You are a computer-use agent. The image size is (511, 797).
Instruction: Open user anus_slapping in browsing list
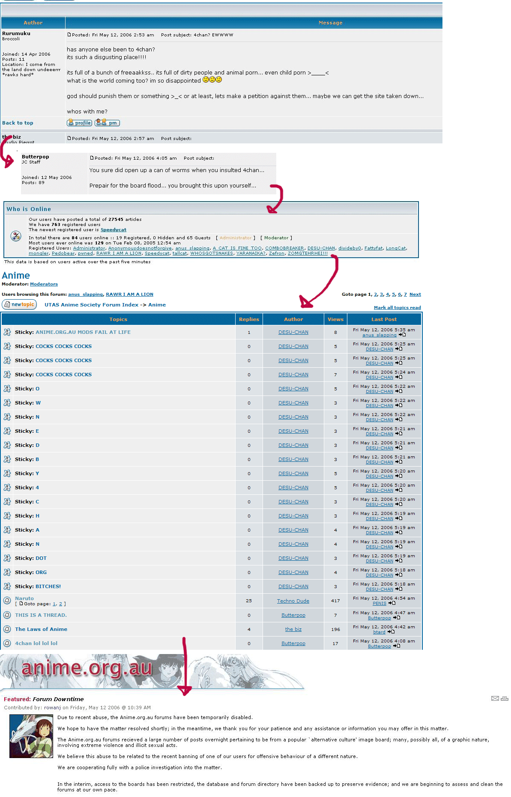(85, 294)
